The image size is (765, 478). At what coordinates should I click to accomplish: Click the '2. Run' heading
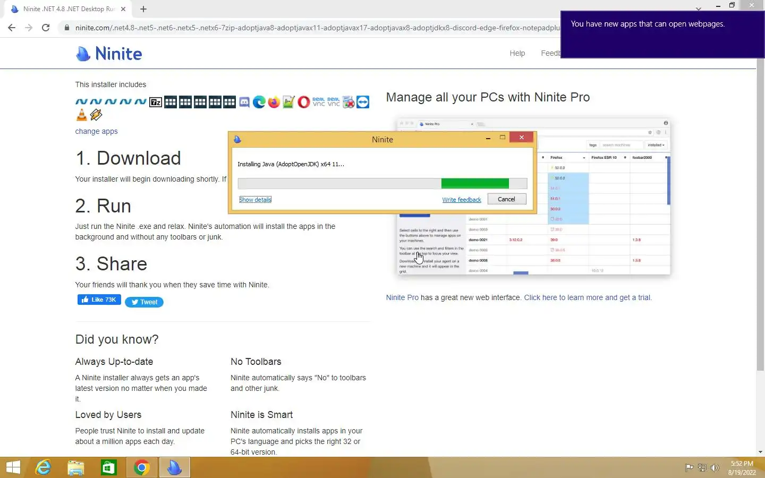point(103,206)
